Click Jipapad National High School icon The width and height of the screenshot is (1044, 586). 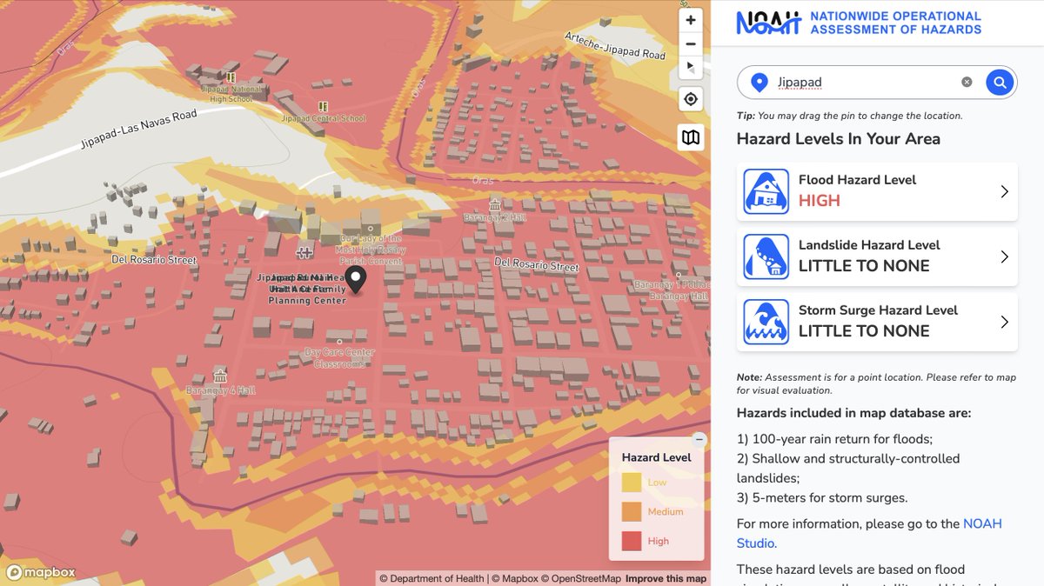click(231, 77)
